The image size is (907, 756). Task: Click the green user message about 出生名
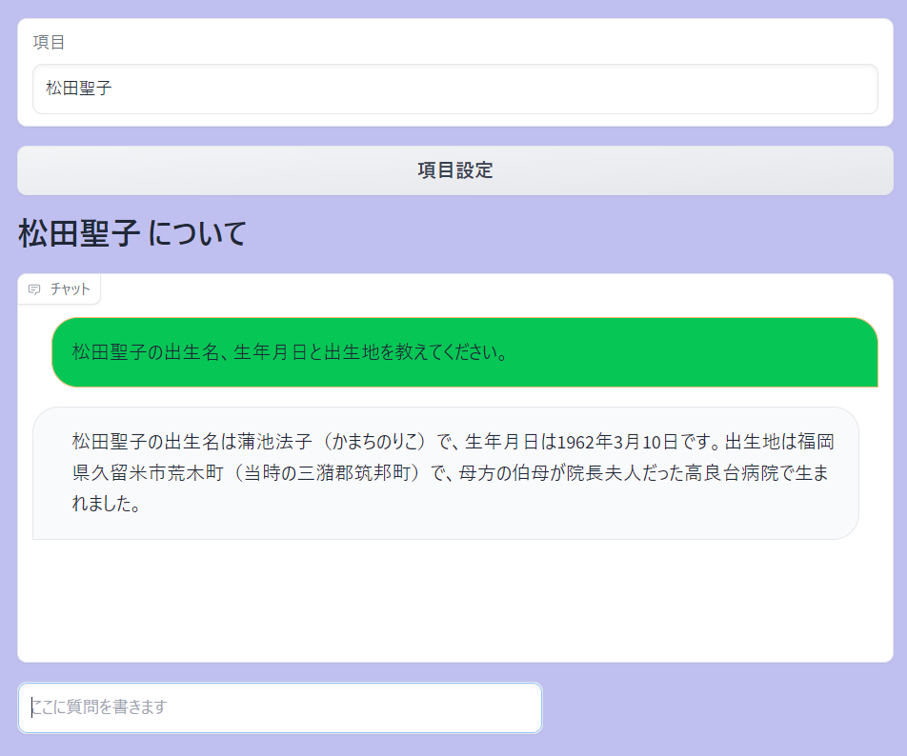[465, 352]
